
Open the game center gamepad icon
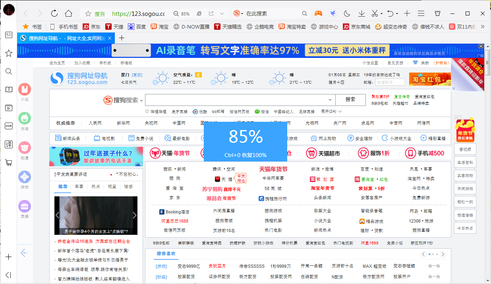(x=318, y=13)
